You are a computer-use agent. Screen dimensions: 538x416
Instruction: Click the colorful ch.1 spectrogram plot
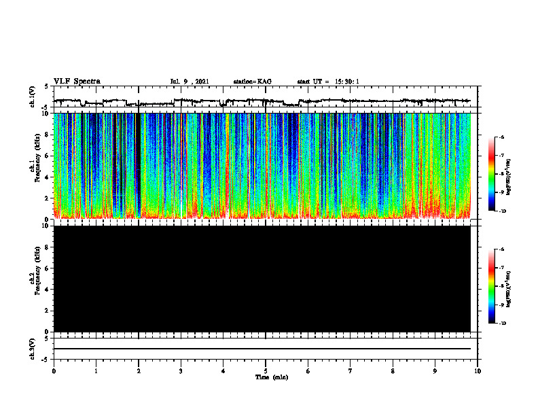pyautogui.click(x=262, y=166)
